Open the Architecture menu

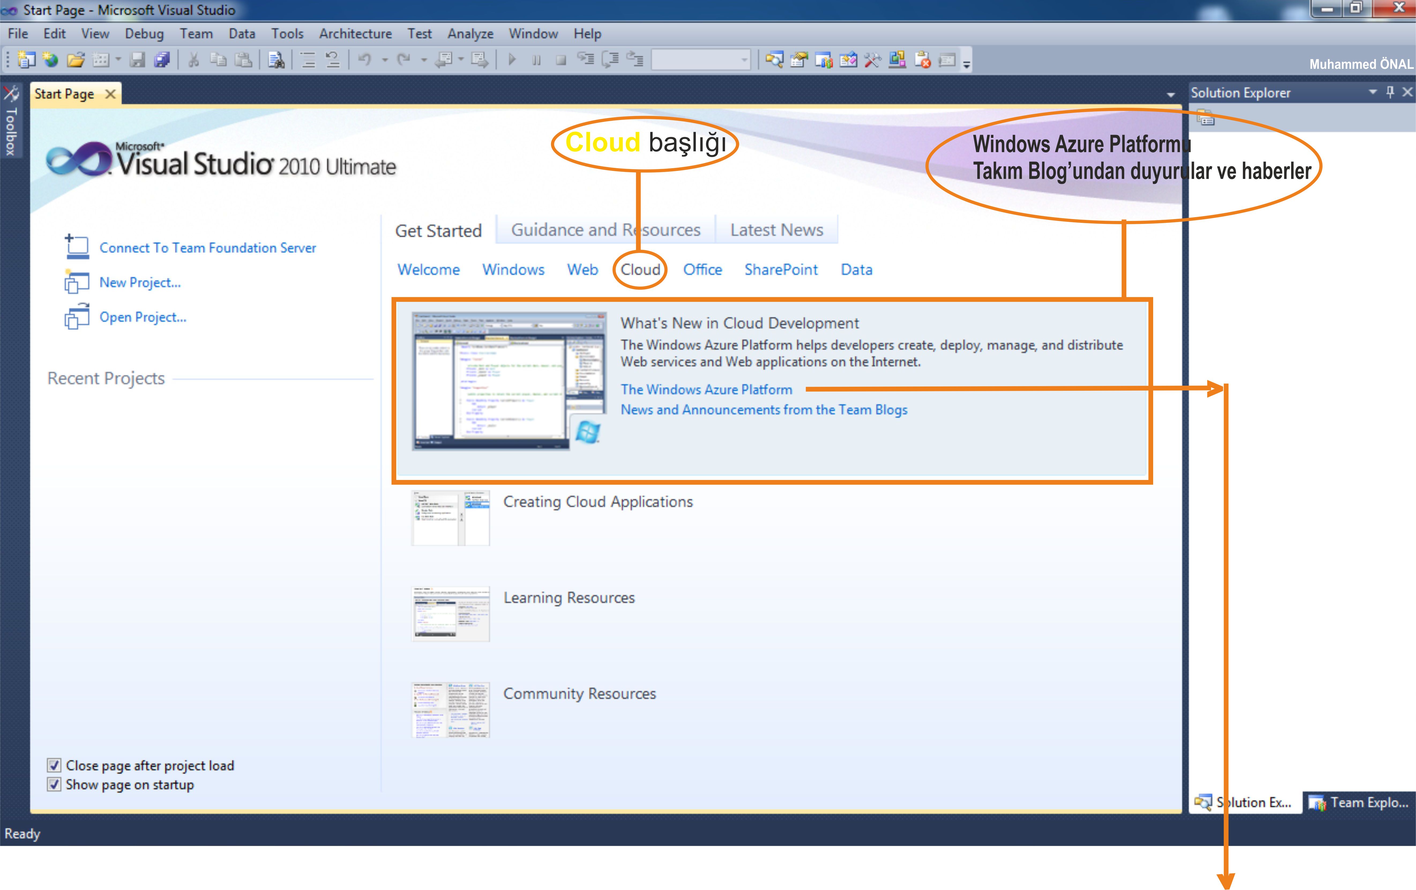click(x=355, y=33)
